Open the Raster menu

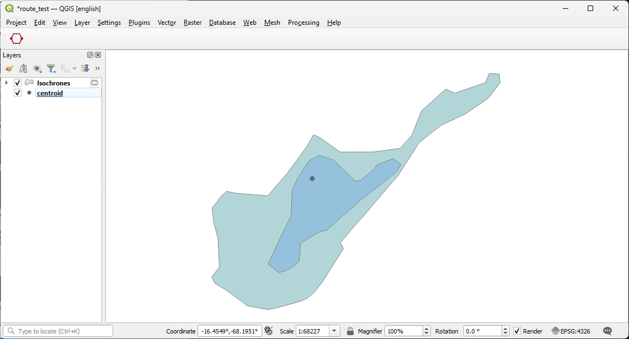tap(193, 23)
